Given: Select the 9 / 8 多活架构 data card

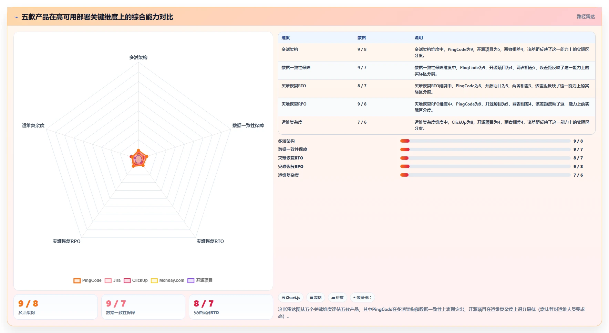Looking at the screenshot, I should coord(55,307).
